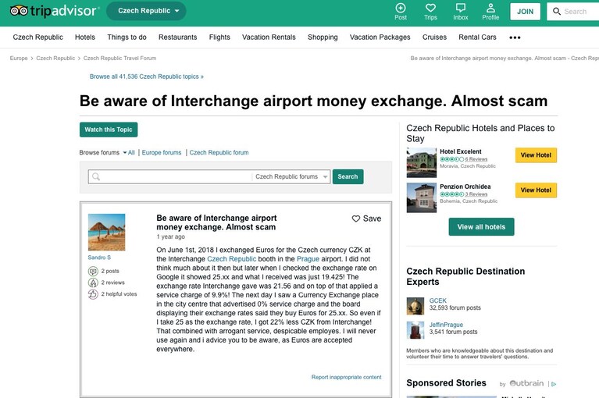Click the Tripadvisor owl logo
Screen dimensions: 599x398
coord(19,11)
